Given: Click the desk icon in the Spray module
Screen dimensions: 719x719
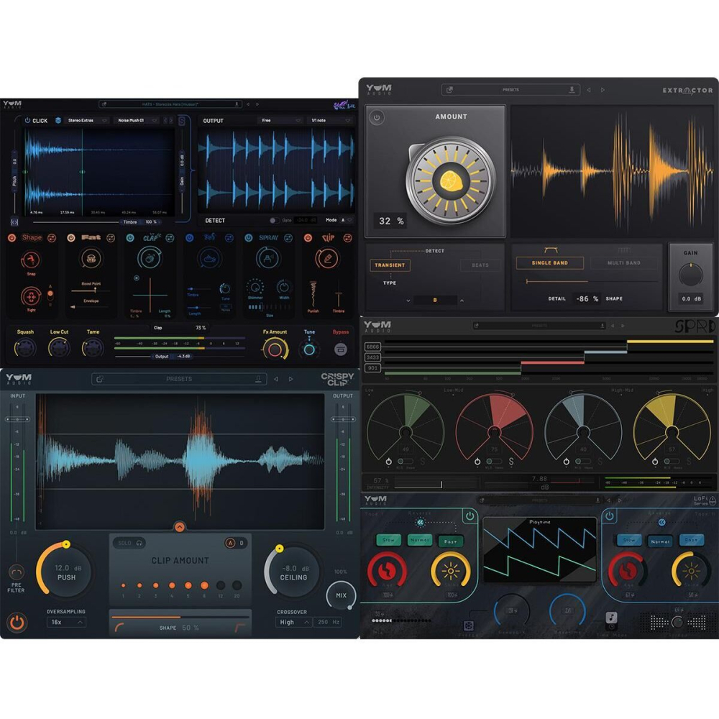Looking at the screenshot, I should point(268,259).
